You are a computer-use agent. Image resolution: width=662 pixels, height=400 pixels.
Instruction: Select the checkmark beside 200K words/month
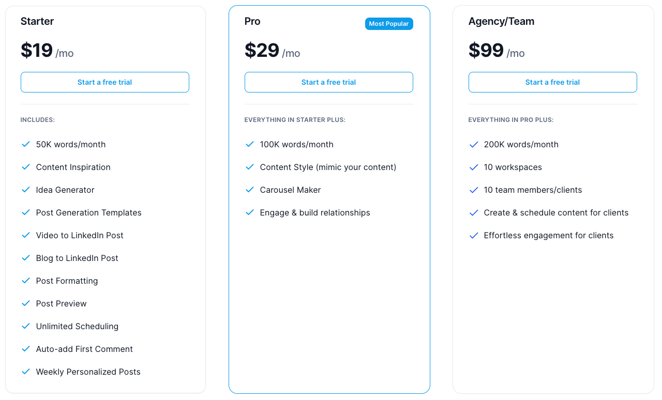pos(474,144)
